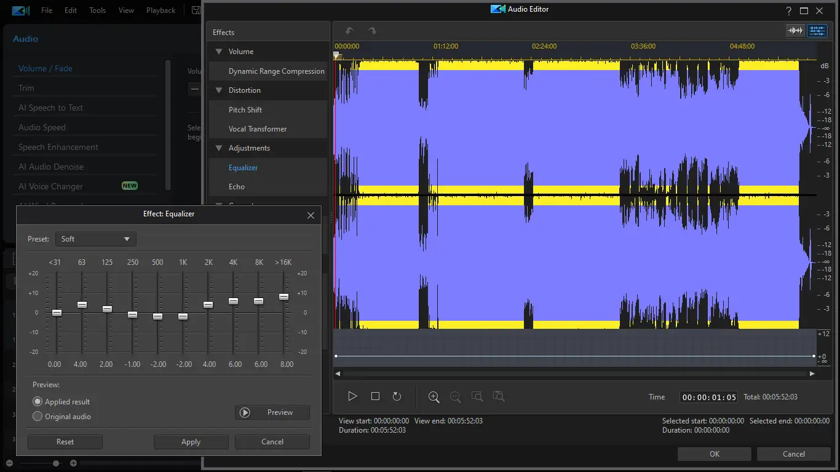Switch to the waveform view icon
Screen dimensions: 840x472
pos(796,31)
